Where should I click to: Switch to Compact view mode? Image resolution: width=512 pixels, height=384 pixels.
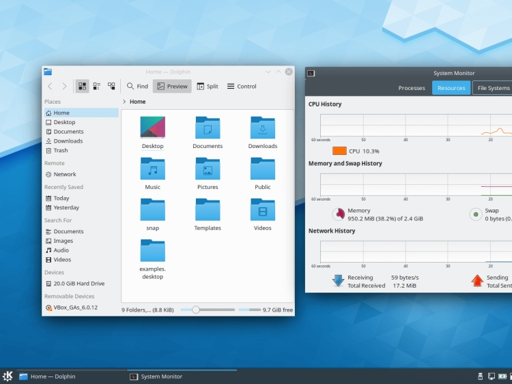97,87
